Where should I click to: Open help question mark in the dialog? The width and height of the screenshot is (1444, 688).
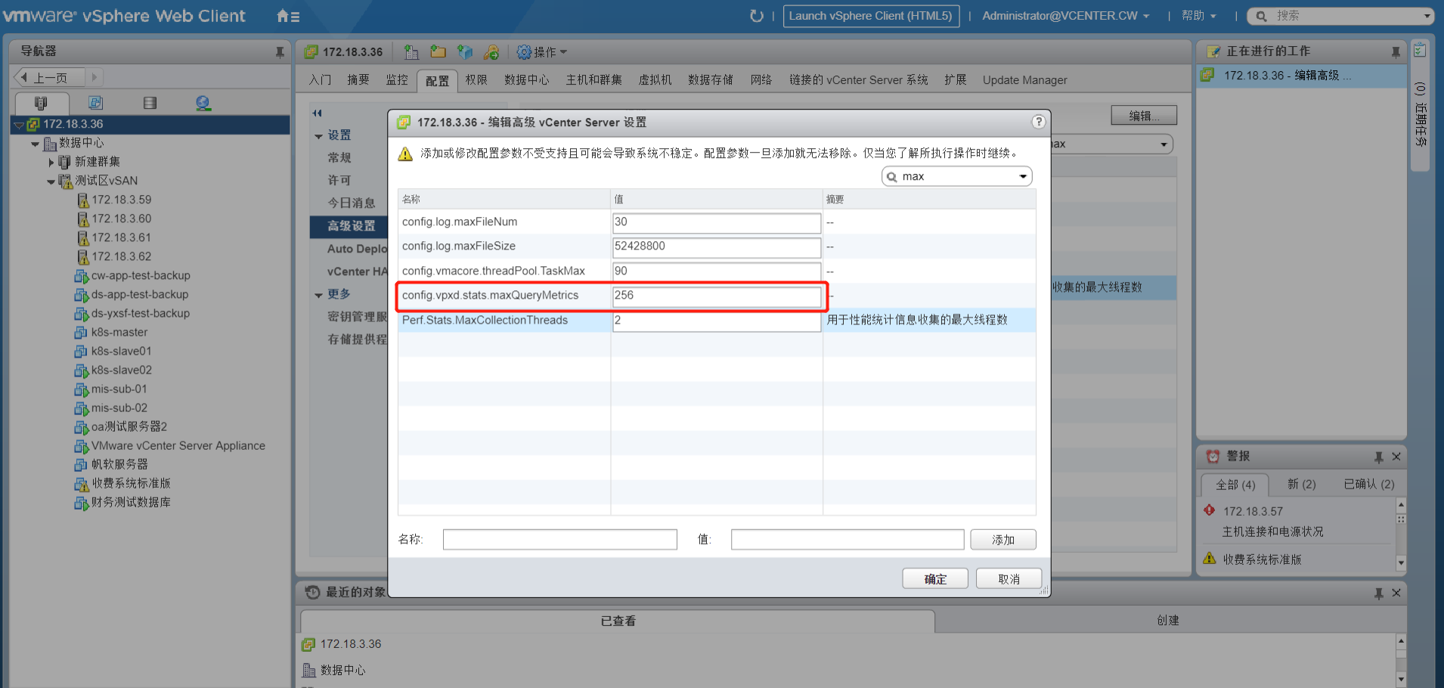point(1039,122)
